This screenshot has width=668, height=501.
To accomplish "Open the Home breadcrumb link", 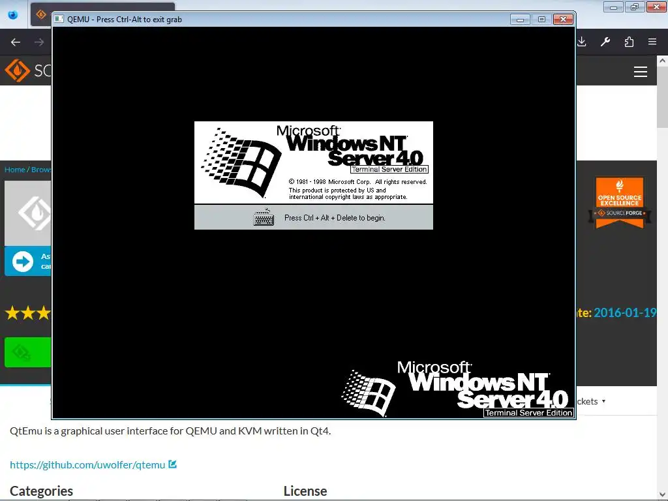I will (15, 170).
